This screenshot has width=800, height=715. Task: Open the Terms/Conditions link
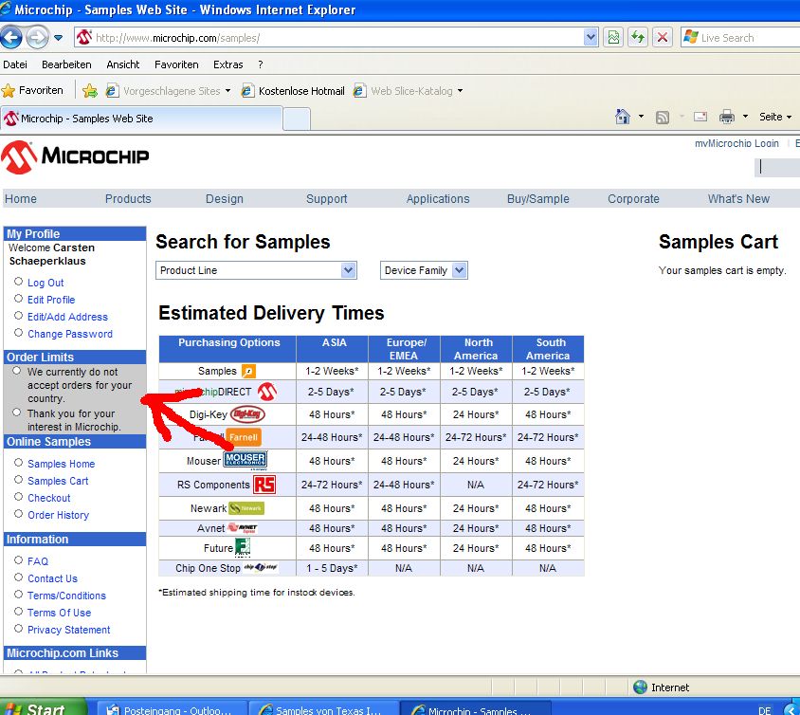[66, 596]
